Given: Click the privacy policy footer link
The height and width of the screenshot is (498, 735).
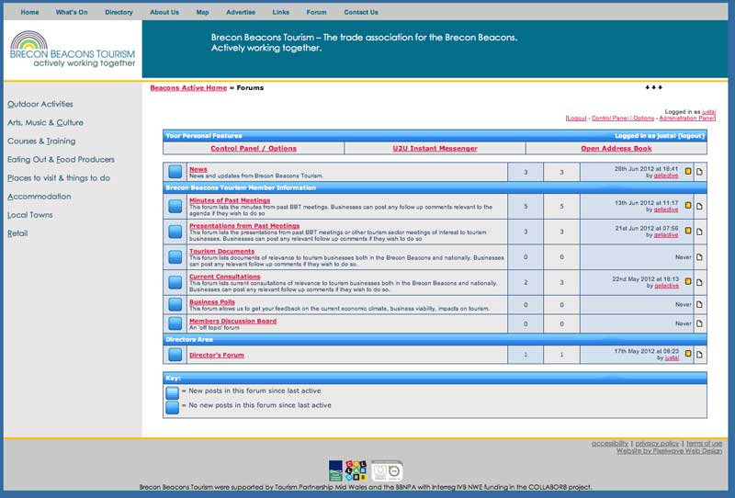Looking at the screenshot, I should coord(657,443).
